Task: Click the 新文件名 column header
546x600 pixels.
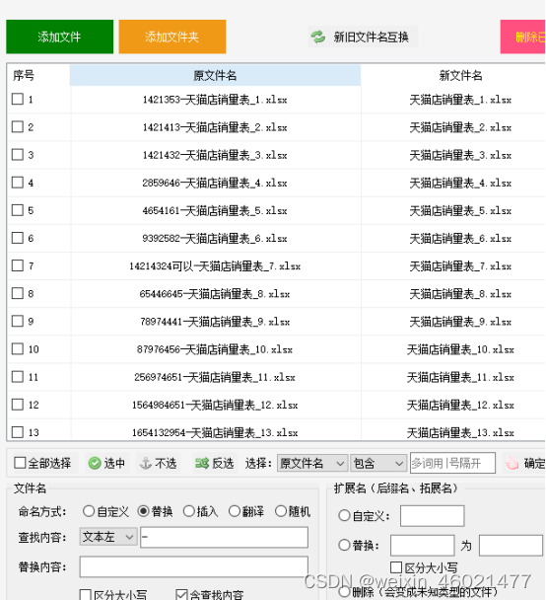Action: [x=460, y=75]
